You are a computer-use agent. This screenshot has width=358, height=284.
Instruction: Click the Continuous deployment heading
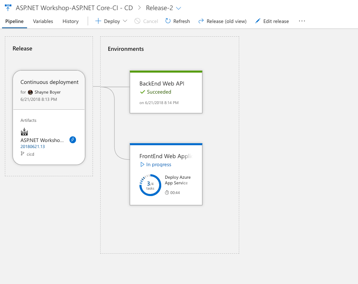49,82
